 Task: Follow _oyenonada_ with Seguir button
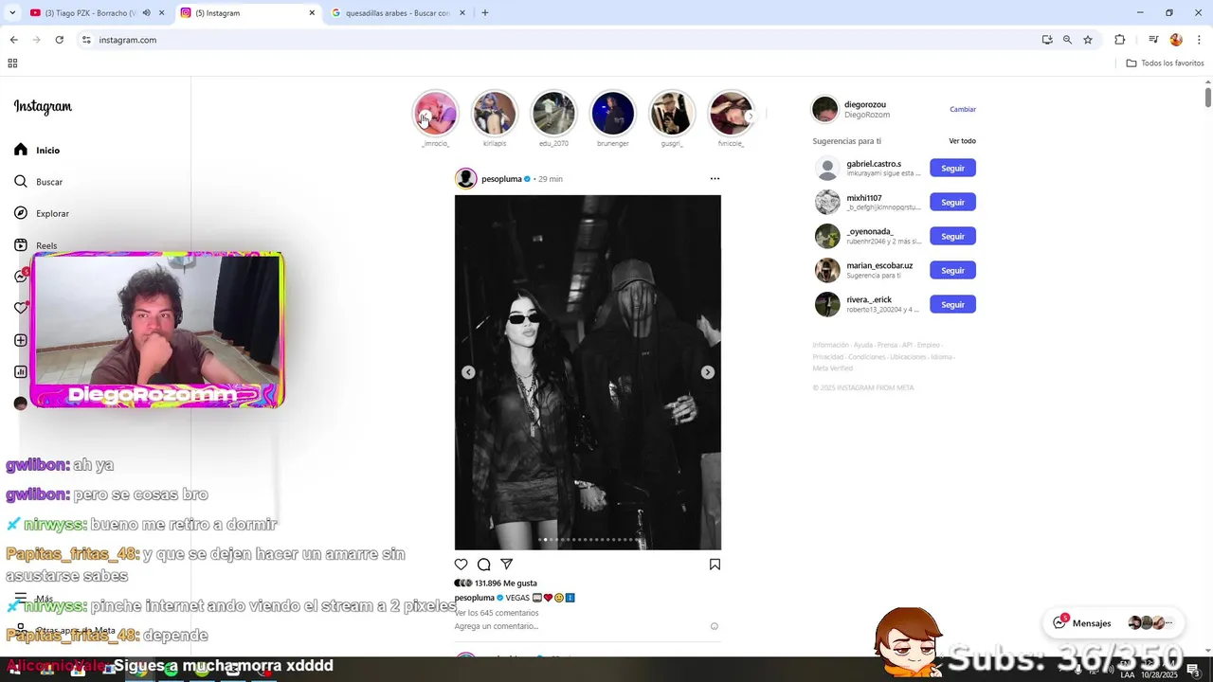tap(952, 236)
